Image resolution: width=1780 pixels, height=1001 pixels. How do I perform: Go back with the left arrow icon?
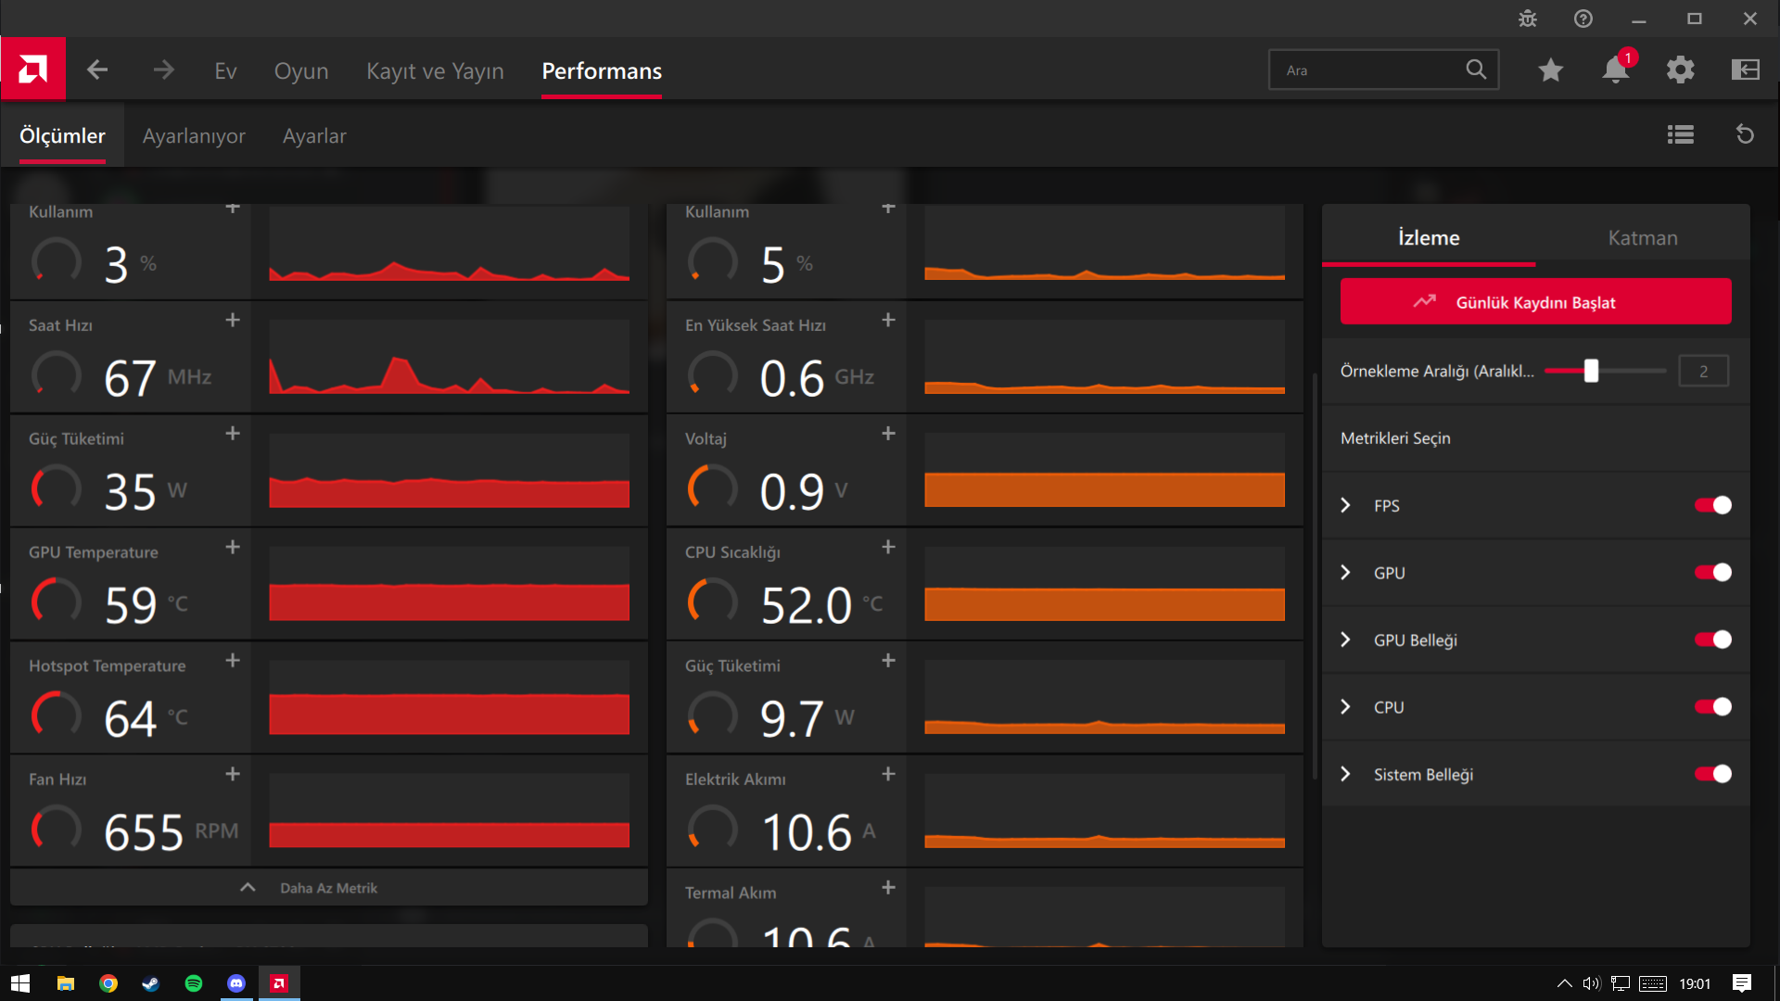pos(97,70)
